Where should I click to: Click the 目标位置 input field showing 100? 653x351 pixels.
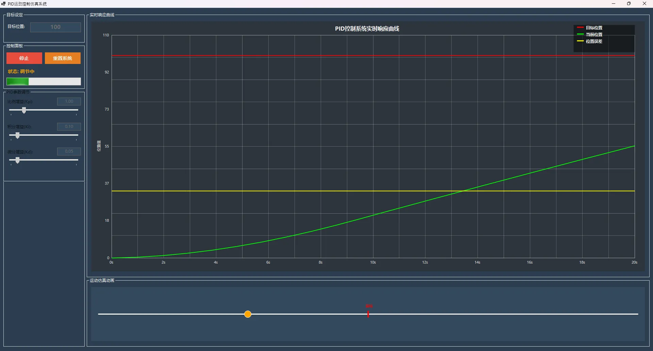click(55, 27)
